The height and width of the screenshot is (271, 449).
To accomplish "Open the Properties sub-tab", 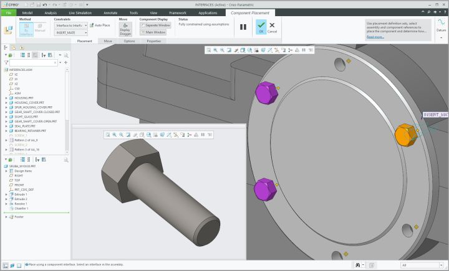I will click(x=154, y=41).
